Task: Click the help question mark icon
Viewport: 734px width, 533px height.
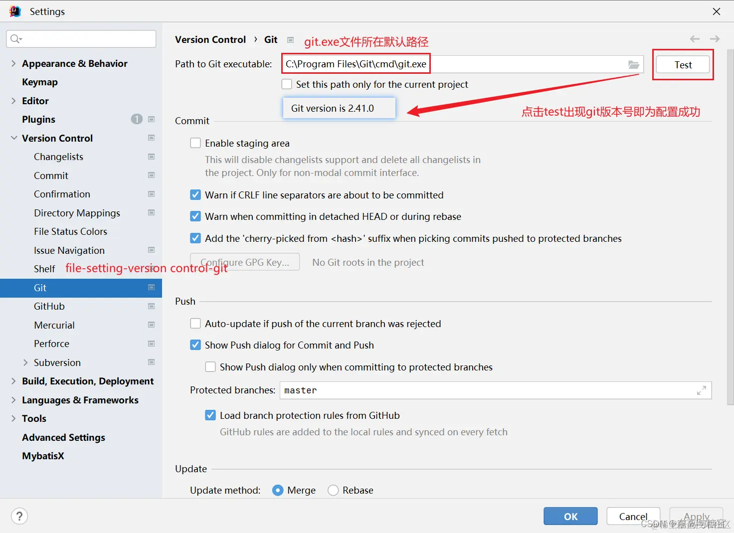Action: coord(19,516)
